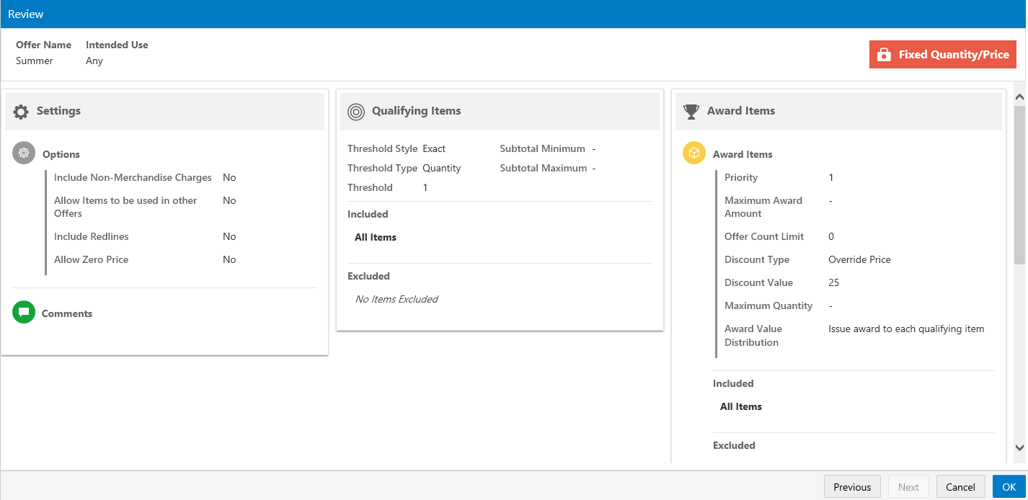Image resolution: width=1028 pixels, height=500 pixels.
Task: Click the Offer Name value Summer
Action: point(35,61)
